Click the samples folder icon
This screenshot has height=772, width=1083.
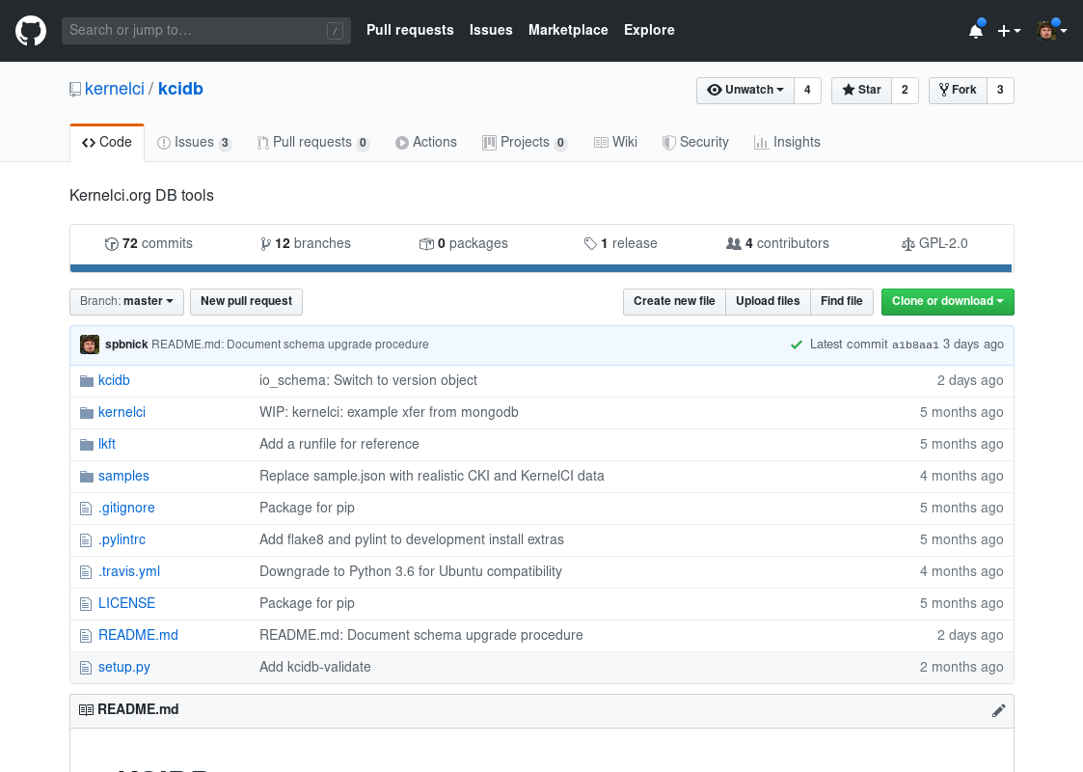tap(87, 476)
